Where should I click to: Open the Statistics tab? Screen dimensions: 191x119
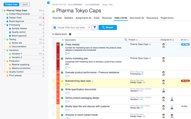(69, 18)
